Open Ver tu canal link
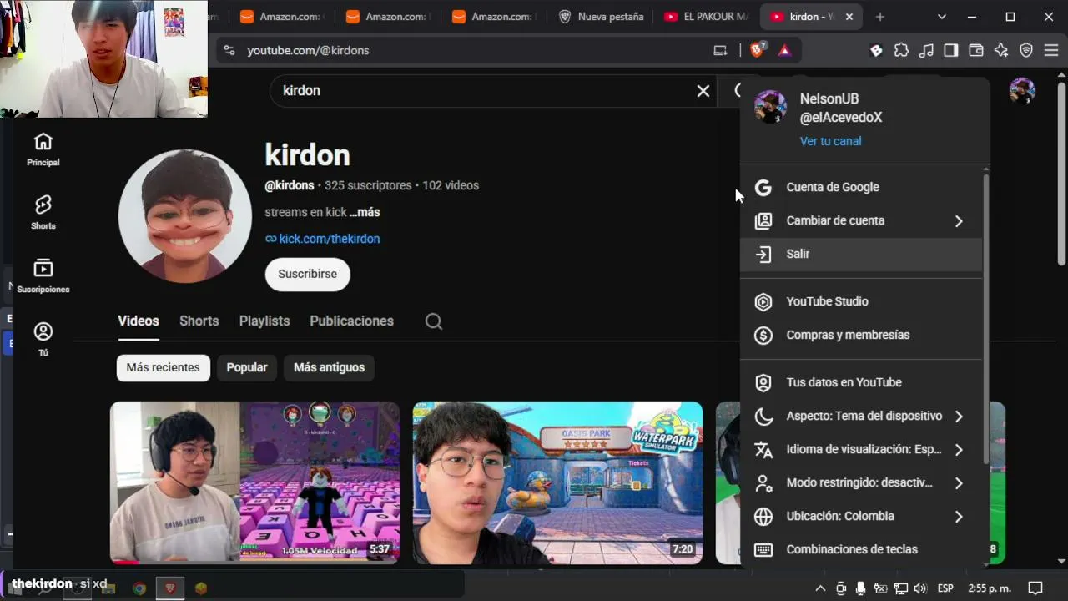 pyautogui.click(x=830, y=141)
